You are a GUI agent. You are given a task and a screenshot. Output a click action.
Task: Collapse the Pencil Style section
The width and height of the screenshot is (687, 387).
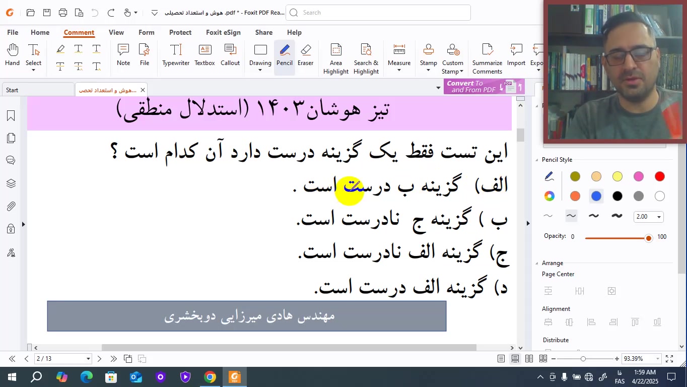click(537, 160)
